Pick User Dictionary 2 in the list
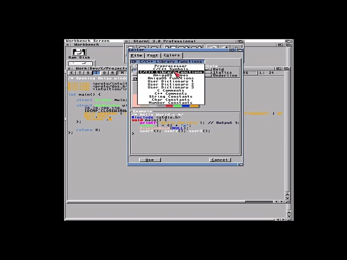Screen dimensions: 347x260 tap(171, 84)
